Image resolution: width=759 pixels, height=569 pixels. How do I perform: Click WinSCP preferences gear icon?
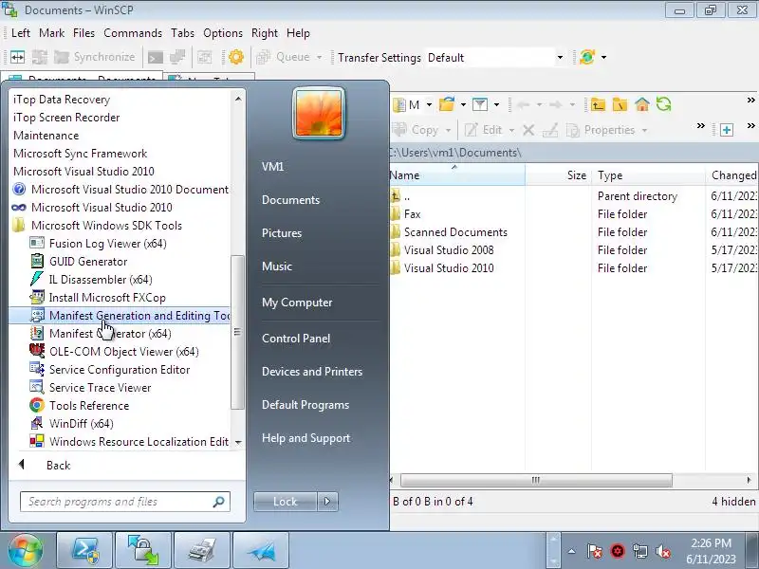pos(236,57)
